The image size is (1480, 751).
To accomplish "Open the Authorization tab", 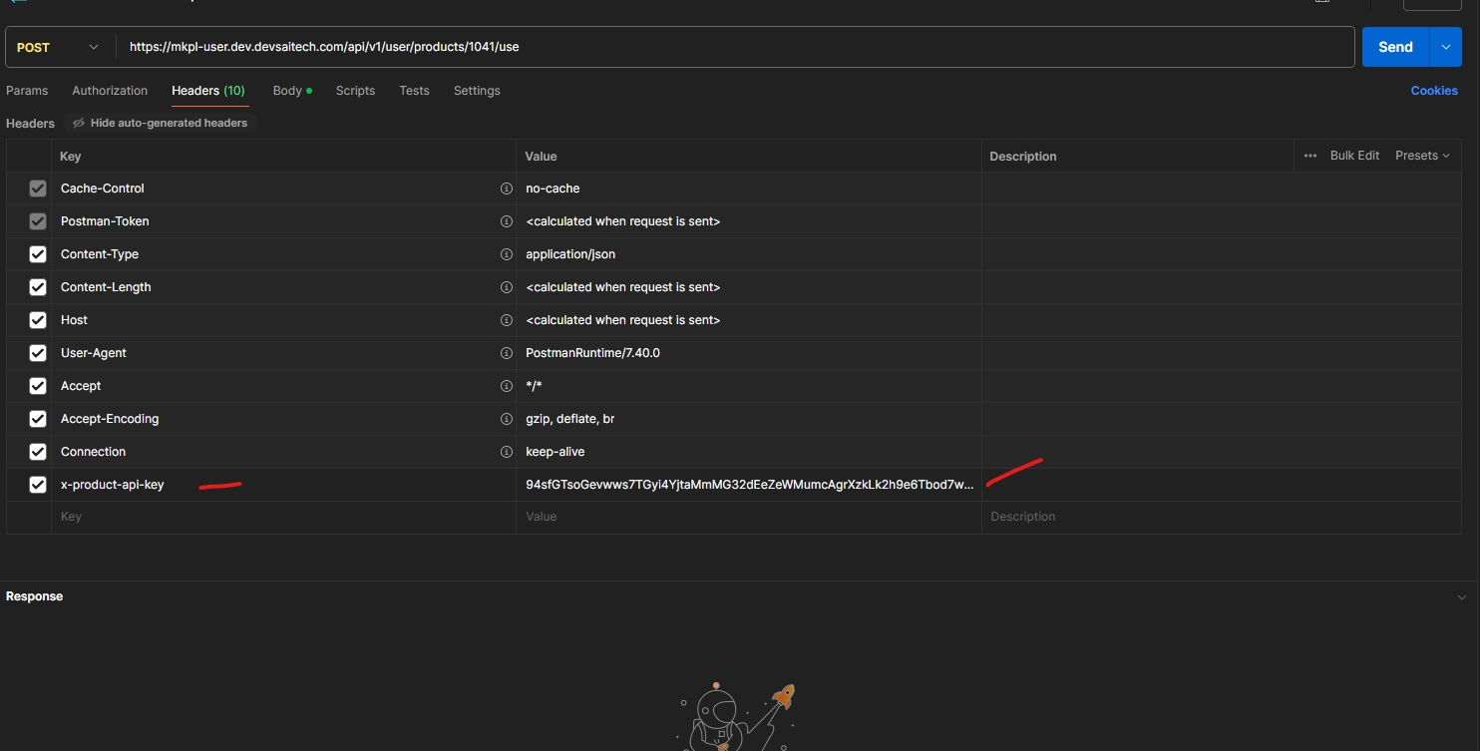I will point(110,91).
